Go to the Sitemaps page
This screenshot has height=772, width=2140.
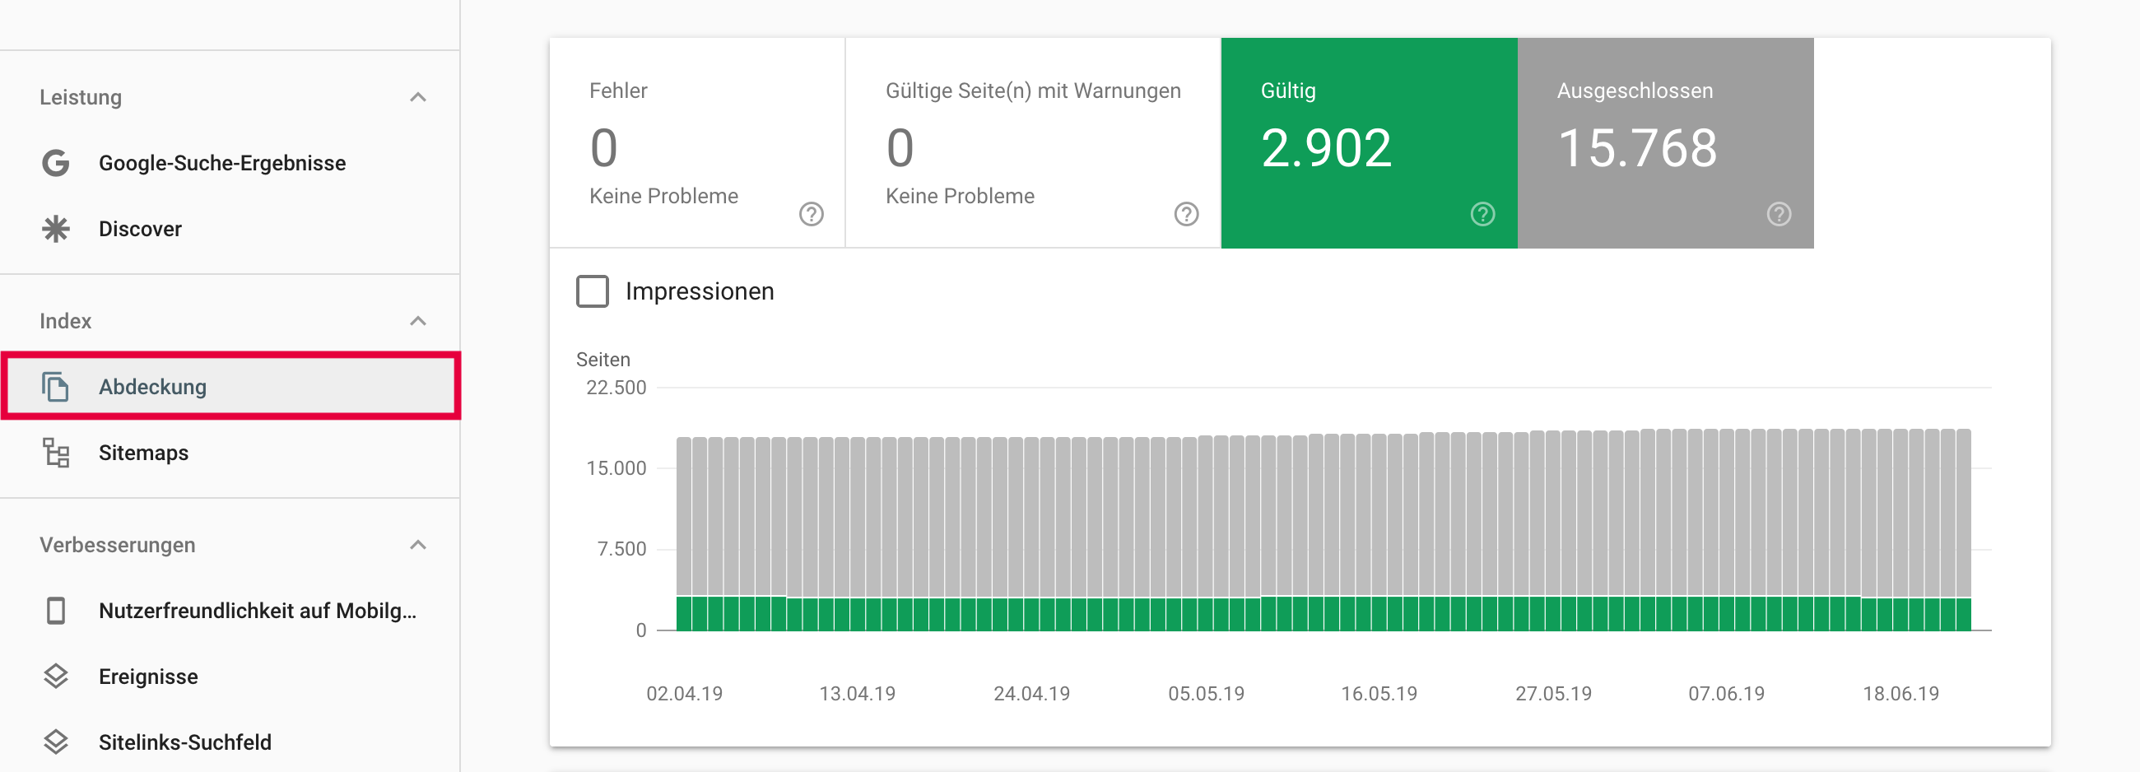[144, 453]
